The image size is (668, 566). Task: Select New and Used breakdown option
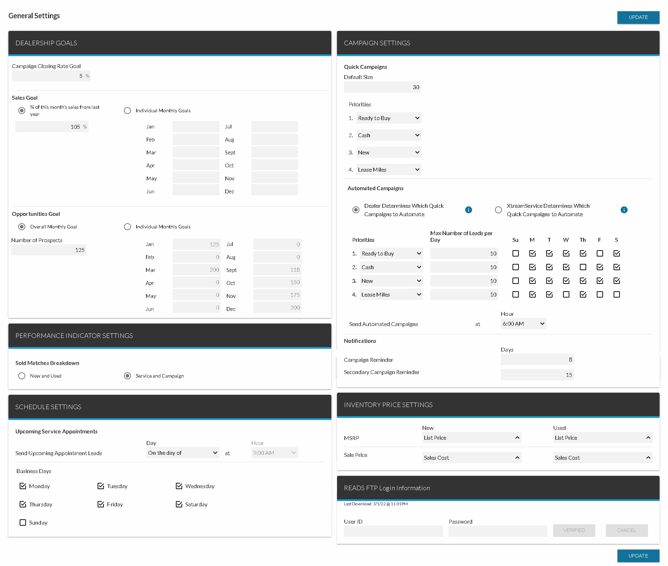pos(22,376)
